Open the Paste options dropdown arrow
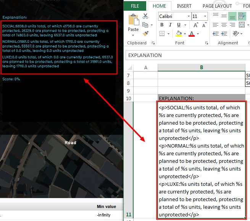The width and height of the screenshot is (250, 221). pos(133,36)
